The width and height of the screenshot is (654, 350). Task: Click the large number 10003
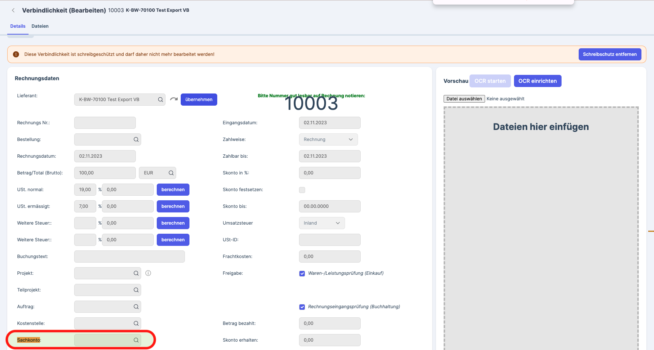(x=311, y=103)
